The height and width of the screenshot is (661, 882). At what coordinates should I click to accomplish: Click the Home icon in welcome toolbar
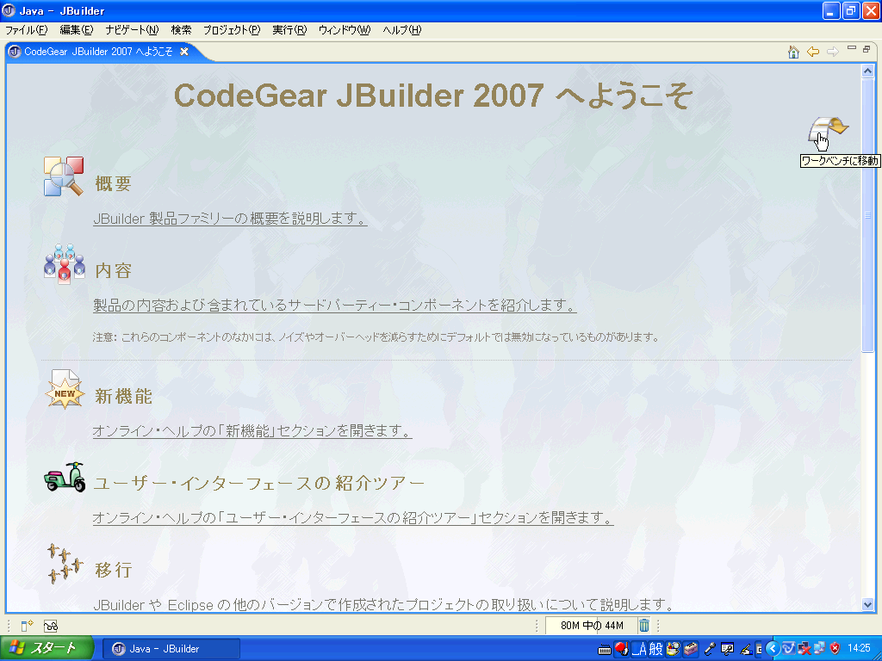pyautogui.click(x=793, y=52)
